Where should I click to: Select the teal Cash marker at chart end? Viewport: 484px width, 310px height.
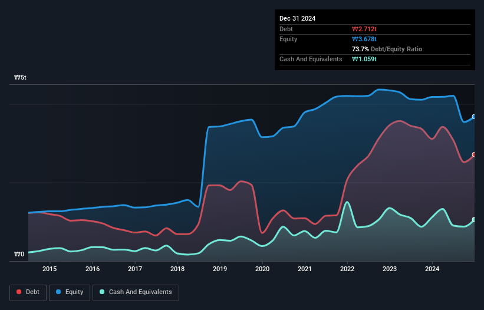pyautogui.click(x=474, y=220)
